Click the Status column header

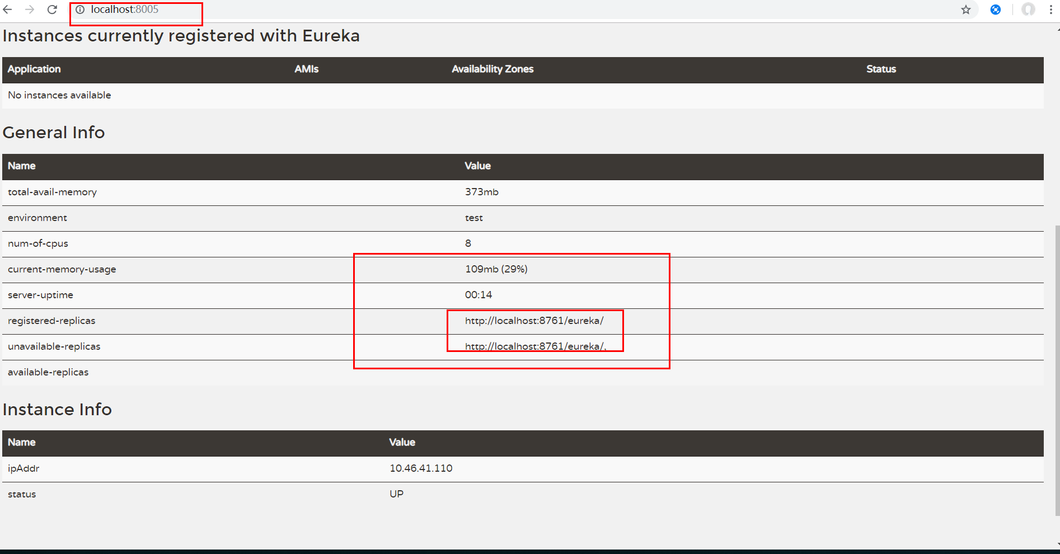(x=881, y=69)
